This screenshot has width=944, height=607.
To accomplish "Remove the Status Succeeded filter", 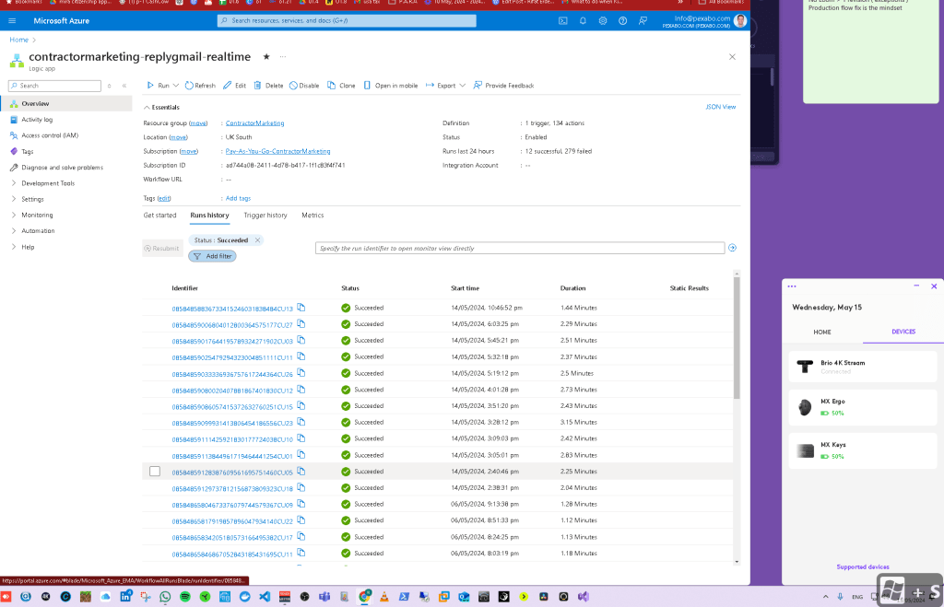I will point(258,240).
